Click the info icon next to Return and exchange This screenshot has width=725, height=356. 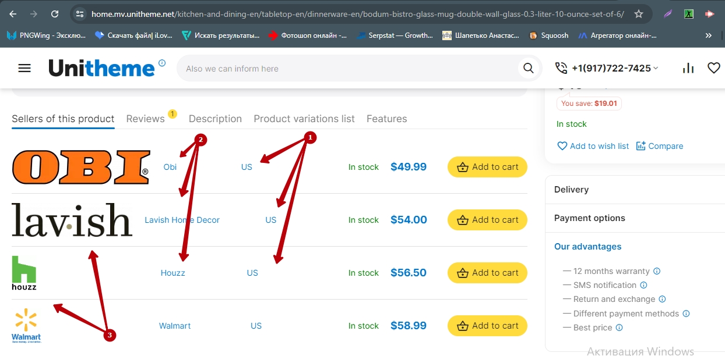click(663, 299)
